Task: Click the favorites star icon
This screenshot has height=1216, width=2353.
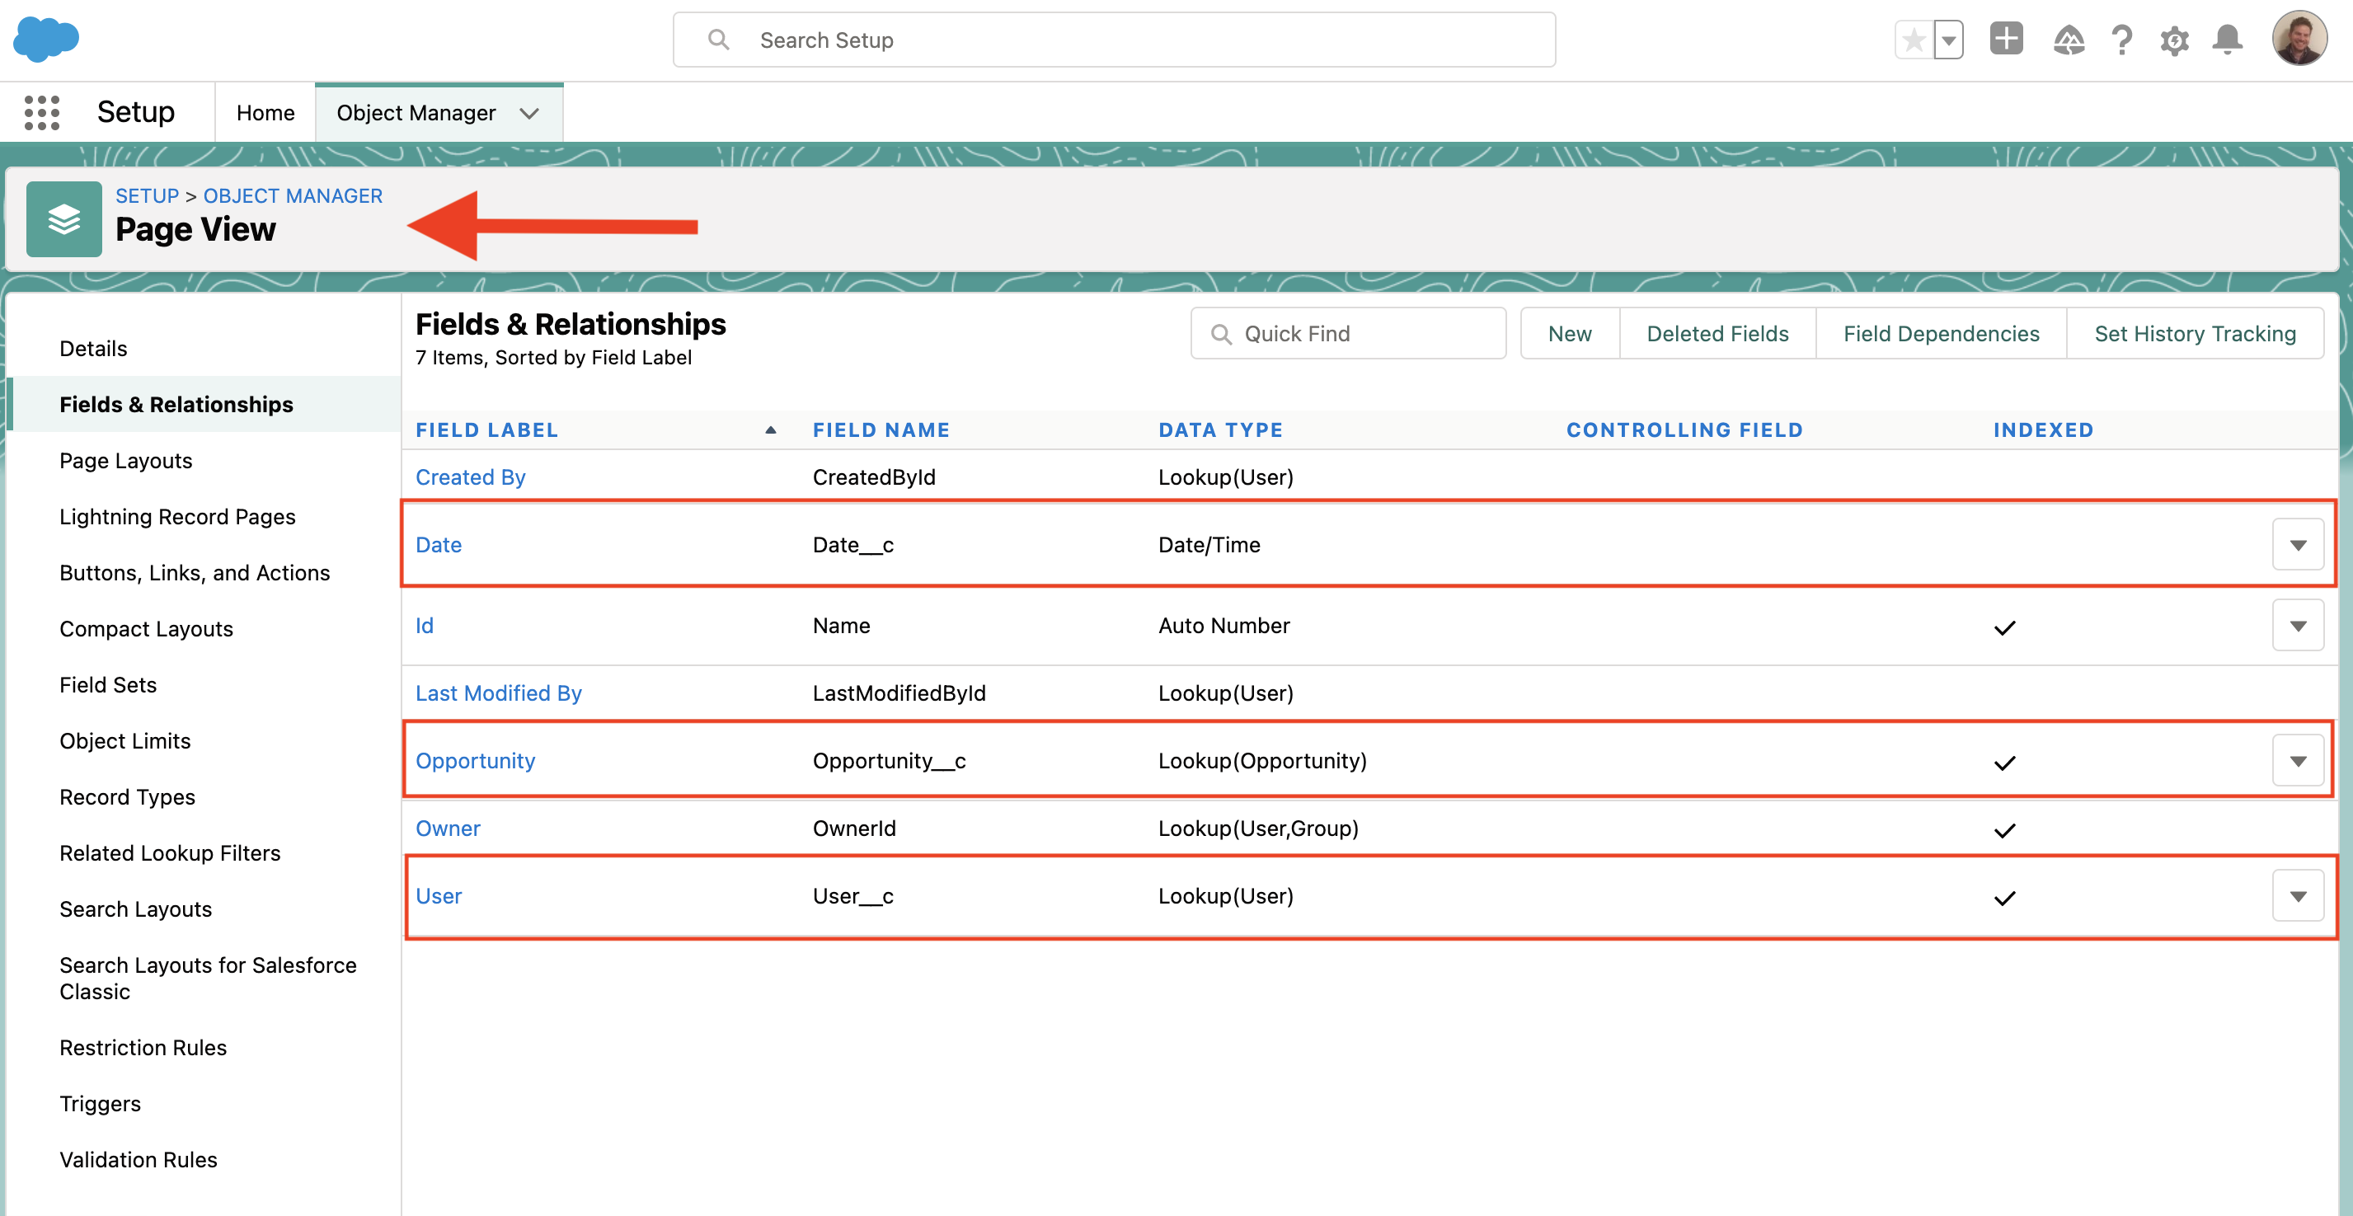Action: pyautogui.click(x=1913, y=40)
